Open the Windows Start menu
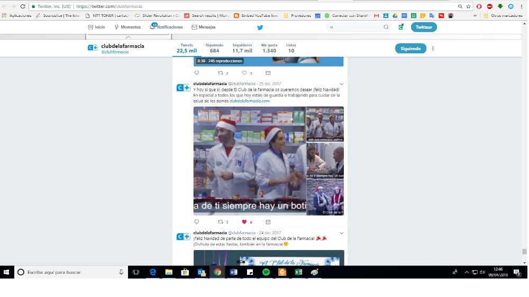Screen dimensions: 529x297 coord(6,272)
